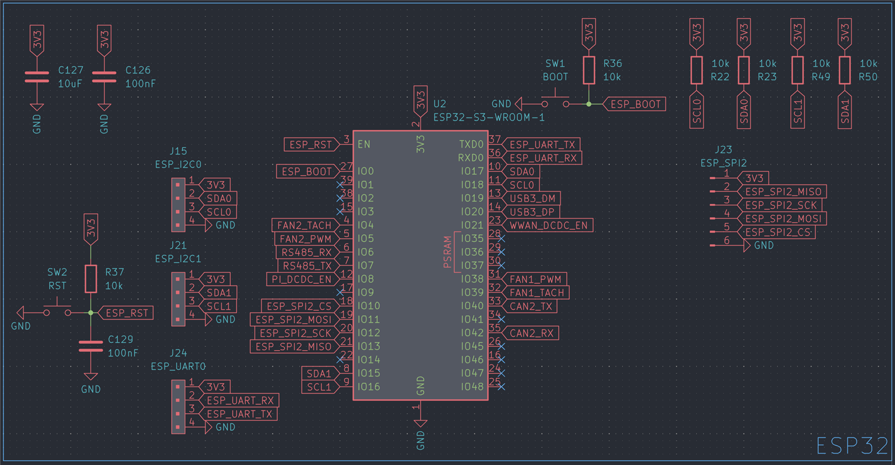
Task: Select the J24 ESP_UART0 connector symbol
Action: click(x=178, y=406)
